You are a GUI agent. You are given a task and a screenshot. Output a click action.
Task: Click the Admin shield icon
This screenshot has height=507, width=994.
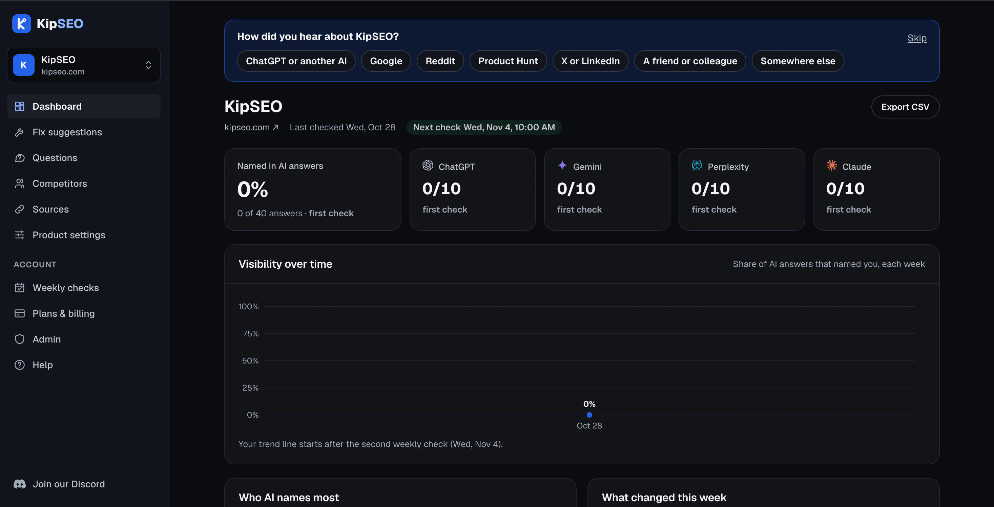tap(19, 339)
